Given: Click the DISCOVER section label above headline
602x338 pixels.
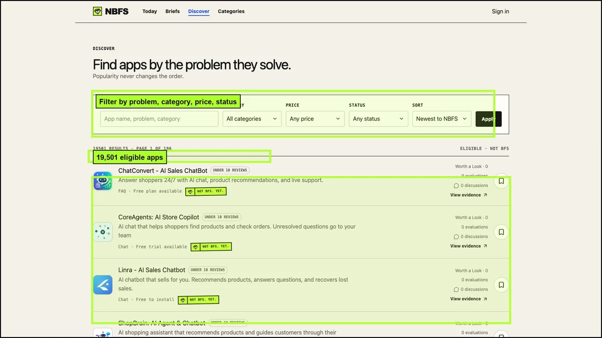Looking at the screenshot, I should click(104, 49).
